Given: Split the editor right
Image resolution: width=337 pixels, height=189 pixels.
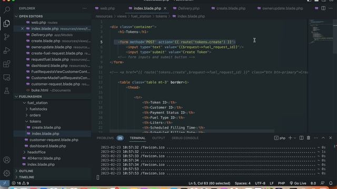Looking at the screenshot, I should (x=323, y=8).
